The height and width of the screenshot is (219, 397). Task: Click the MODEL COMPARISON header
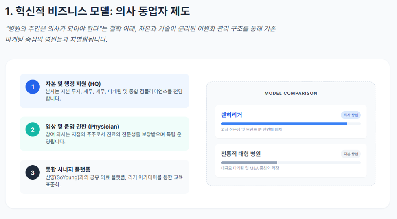291,93
